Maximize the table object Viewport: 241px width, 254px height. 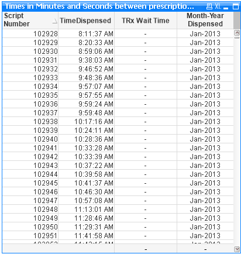pyautogui.click(x=236, y=7)
